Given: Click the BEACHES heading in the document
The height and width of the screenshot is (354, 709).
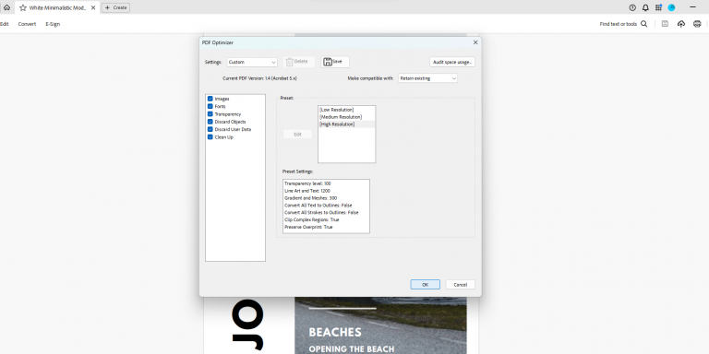Looking at the screenshot, I should pyautogui.click(x=335, y=333).
